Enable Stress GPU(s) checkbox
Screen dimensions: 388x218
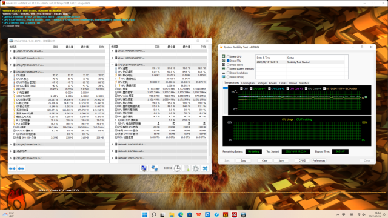pos(228,77)
